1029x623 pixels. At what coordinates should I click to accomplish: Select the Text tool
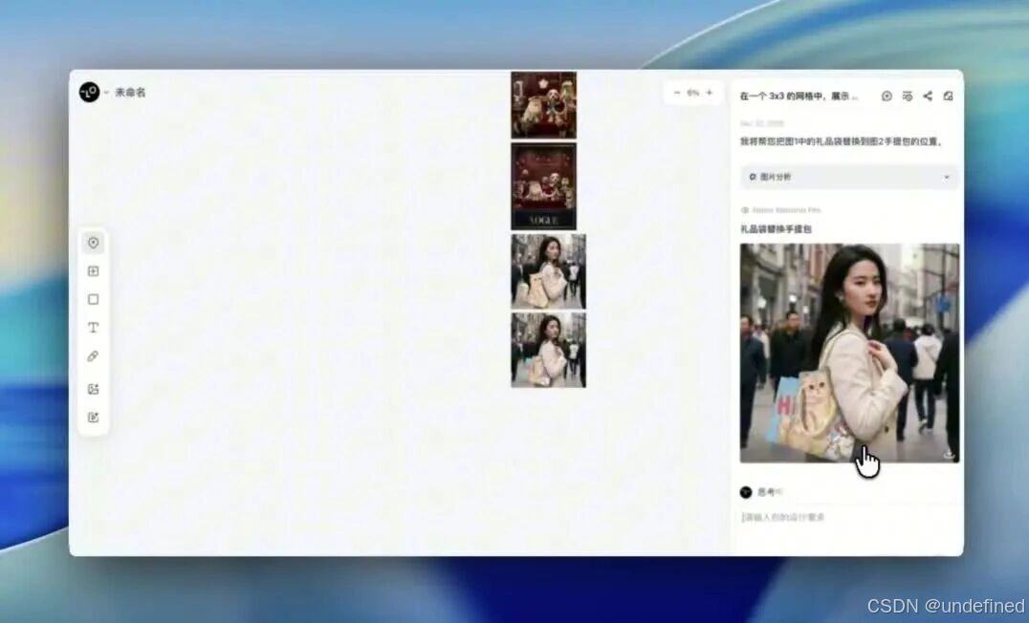pyautogui.click(x=93, y=327)
